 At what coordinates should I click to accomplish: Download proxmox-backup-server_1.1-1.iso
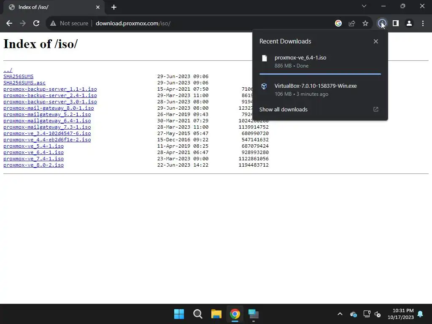(50, 89)
